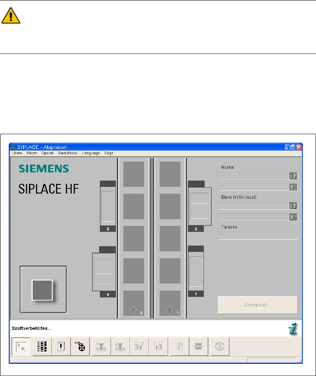Select feeder table location 2
The height and width of the screenshot is (376, 316).
click(199, 206)
